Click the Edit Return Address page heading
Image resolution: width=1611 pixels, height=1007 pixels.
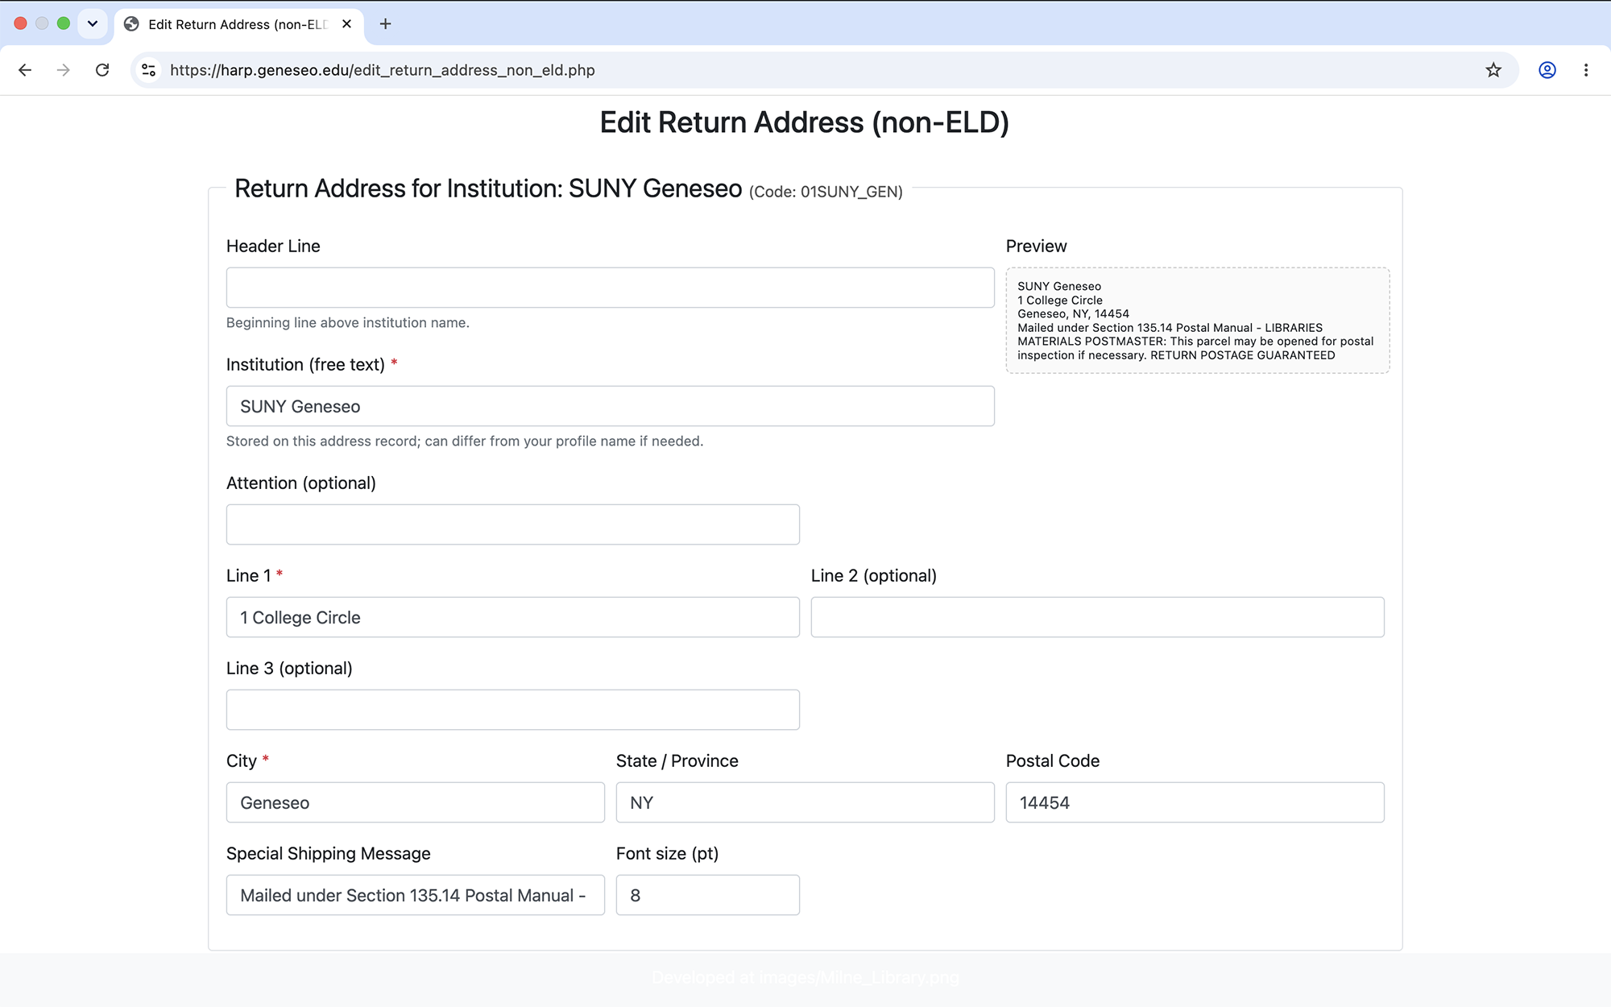(805, 122)
